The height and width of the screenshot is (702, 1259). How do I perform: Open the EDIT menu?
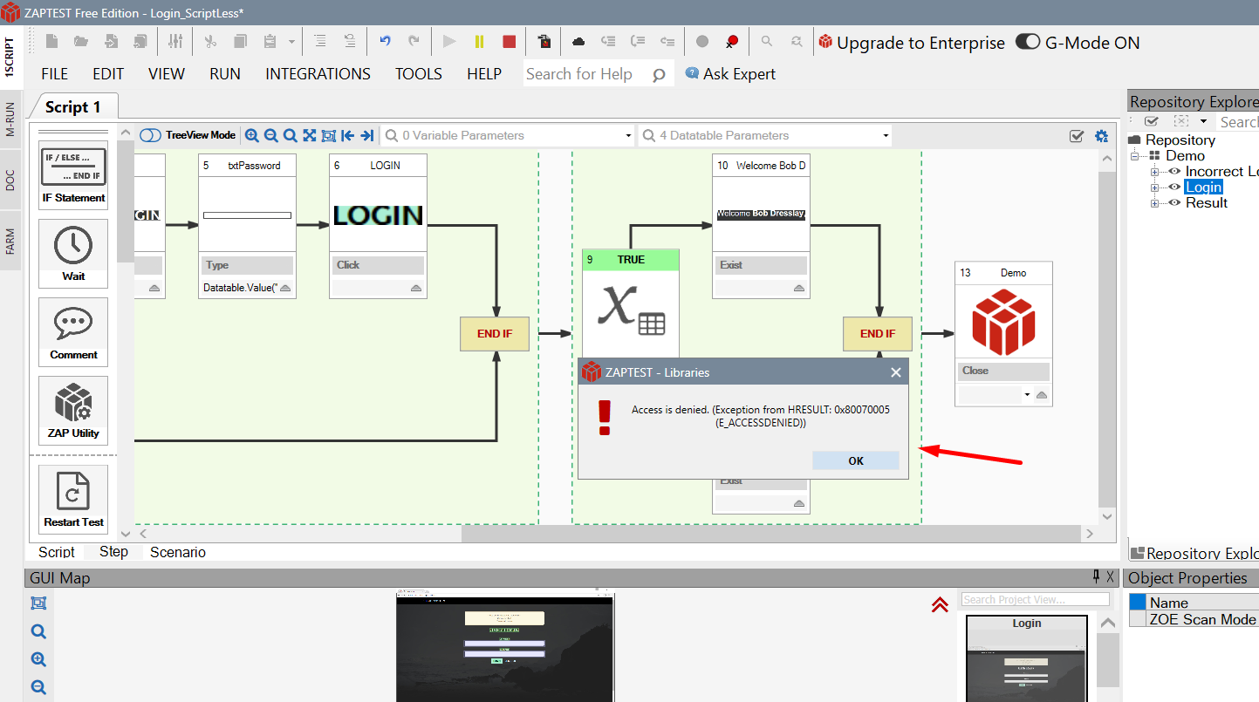[x=108, y=74]
